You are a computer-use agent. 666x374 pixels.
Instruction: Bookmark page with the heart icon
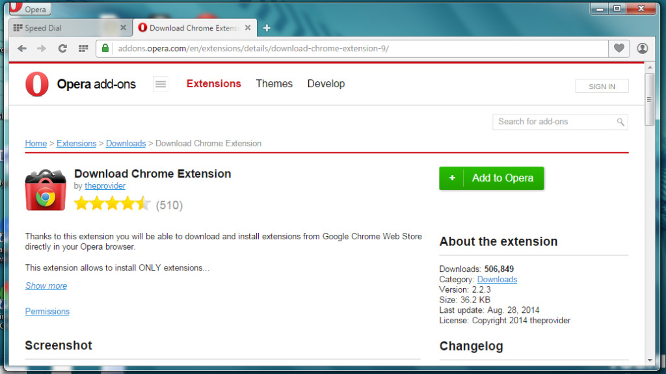point(619,49)
